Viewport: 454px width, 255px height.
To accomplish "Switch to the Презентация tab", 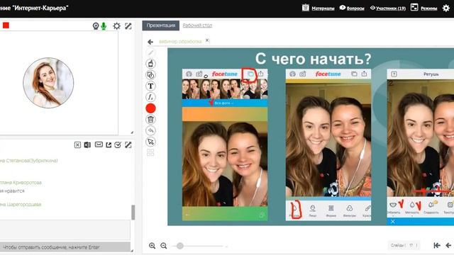I will pos(161,25).
